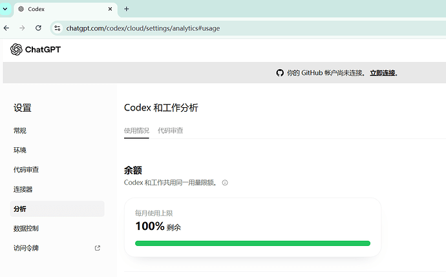
Task: Click the 每月使用上限 label
Action: click(154, 213)
